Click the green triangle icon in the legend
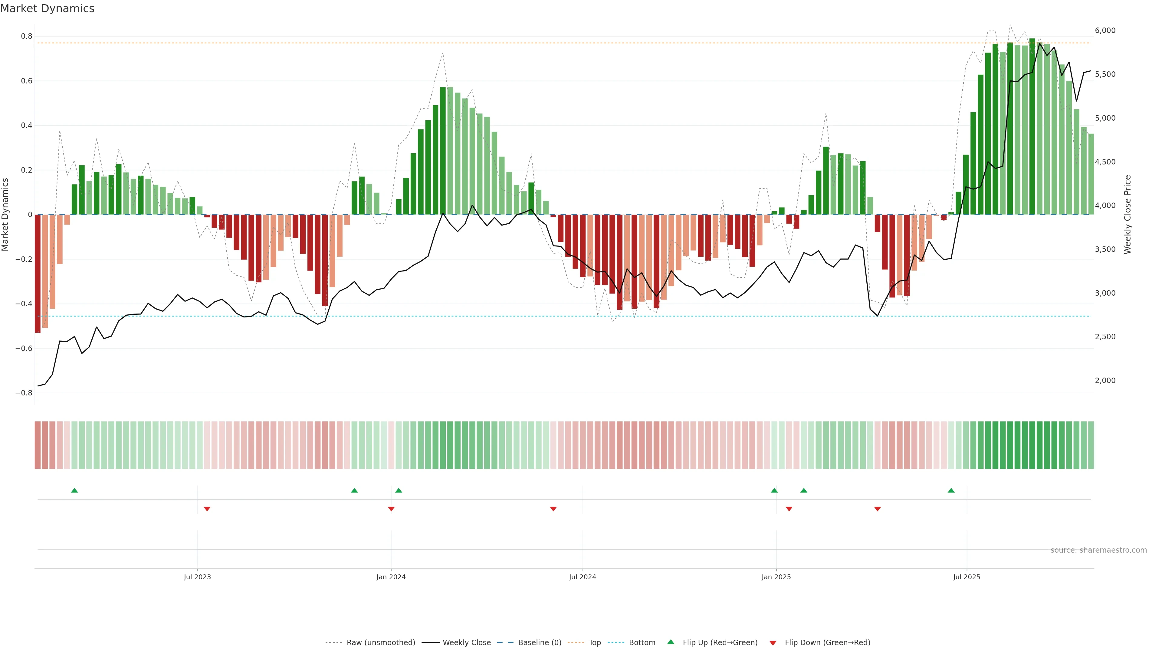Screen dimensions: 1162x653 tap(671, 642)
